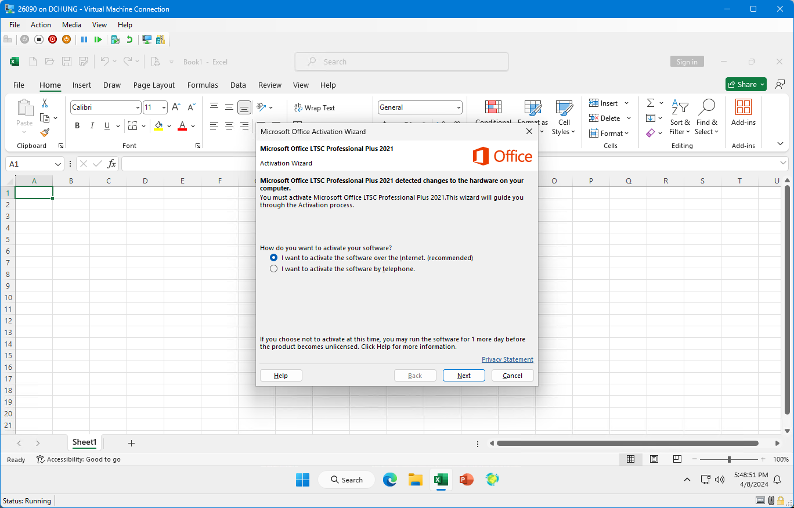This screenshot has height=508, width=794.
Task: Click the green Reset VM icon
Action: [98, 39]
